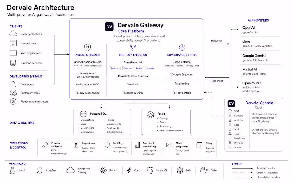Click the PostgreSQL database icon in Data & Runtime
Viewport: 293px width, 183px height.
coord(83,114)
